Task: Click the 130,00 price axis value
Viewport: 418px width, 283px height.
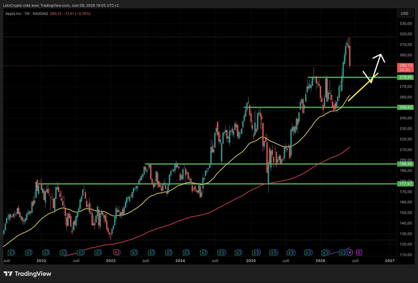Action: point(406,234)
